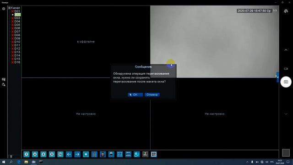Image resolution: width=293 pixels, height=165 pixels.
Task: Select channel D04 in tree
Action: 17,22
